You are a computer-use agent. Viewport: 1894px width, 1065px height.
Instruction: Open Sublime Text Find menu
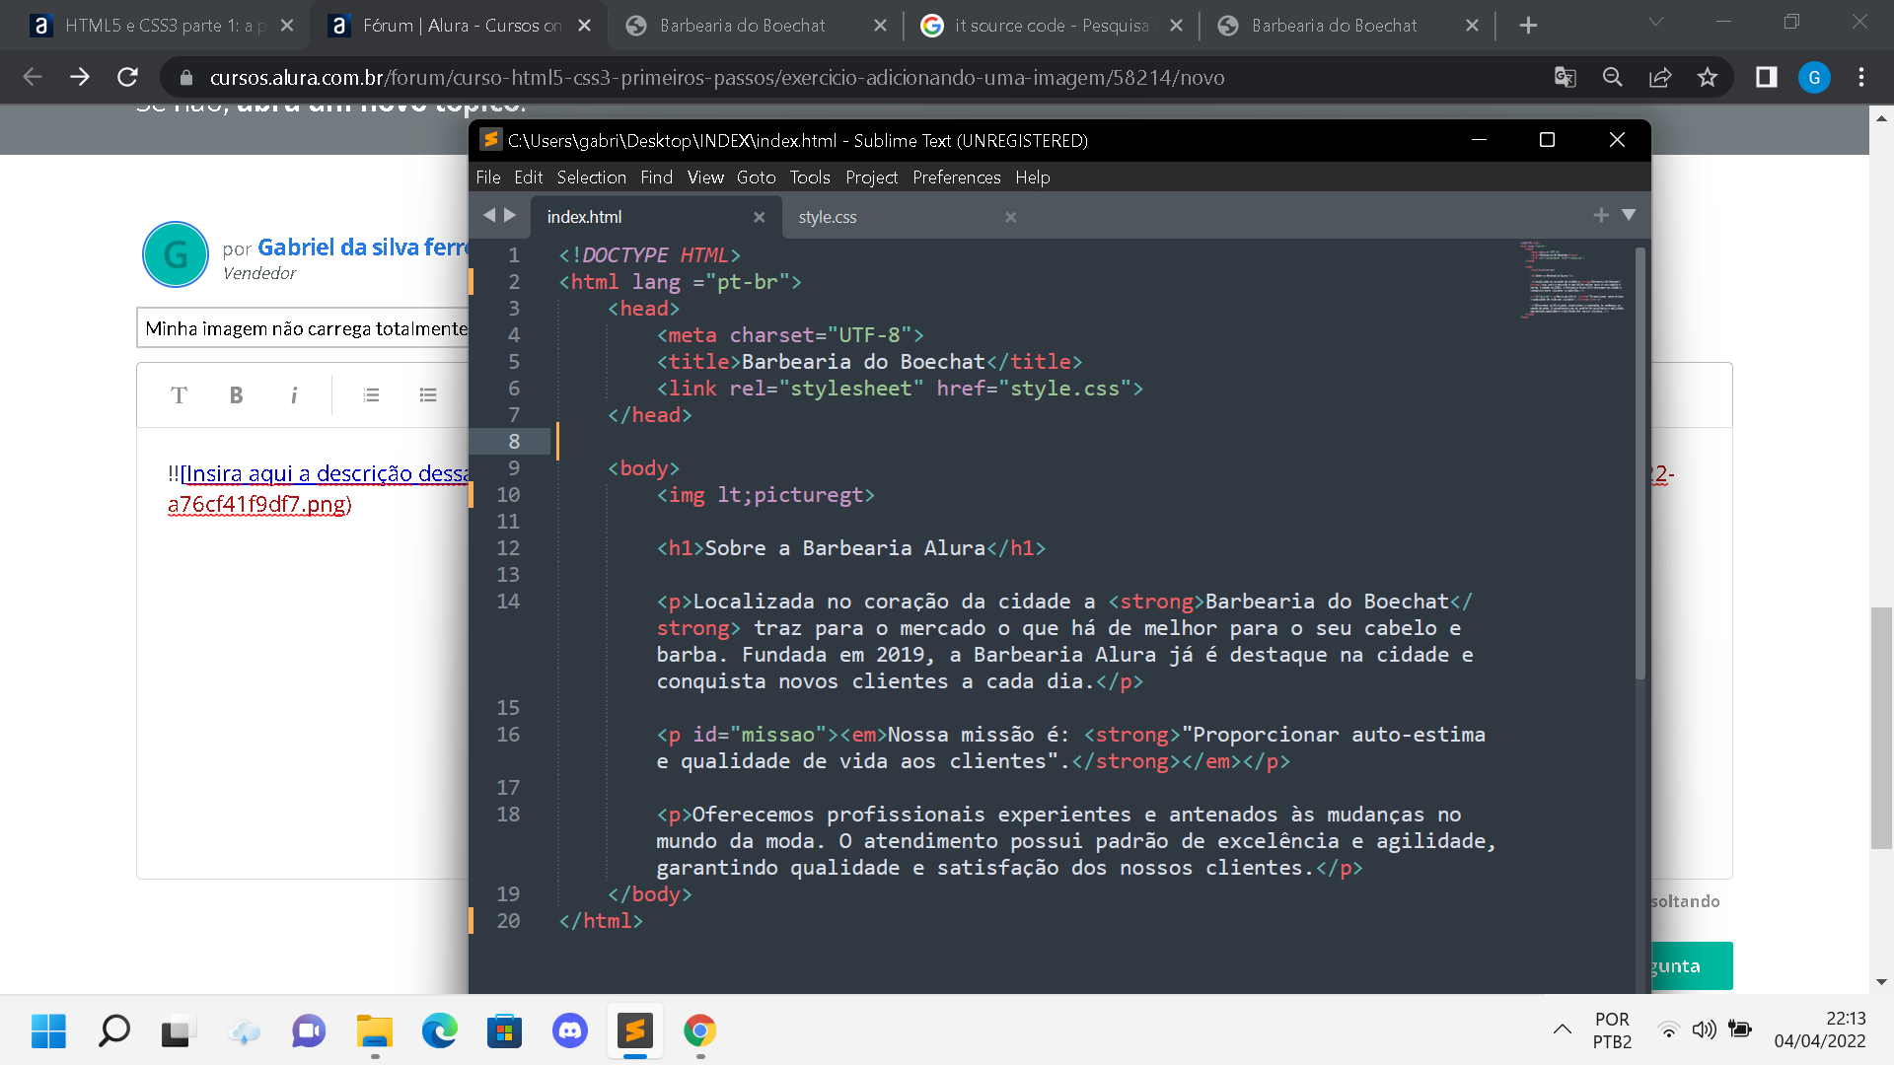point(656,177)
